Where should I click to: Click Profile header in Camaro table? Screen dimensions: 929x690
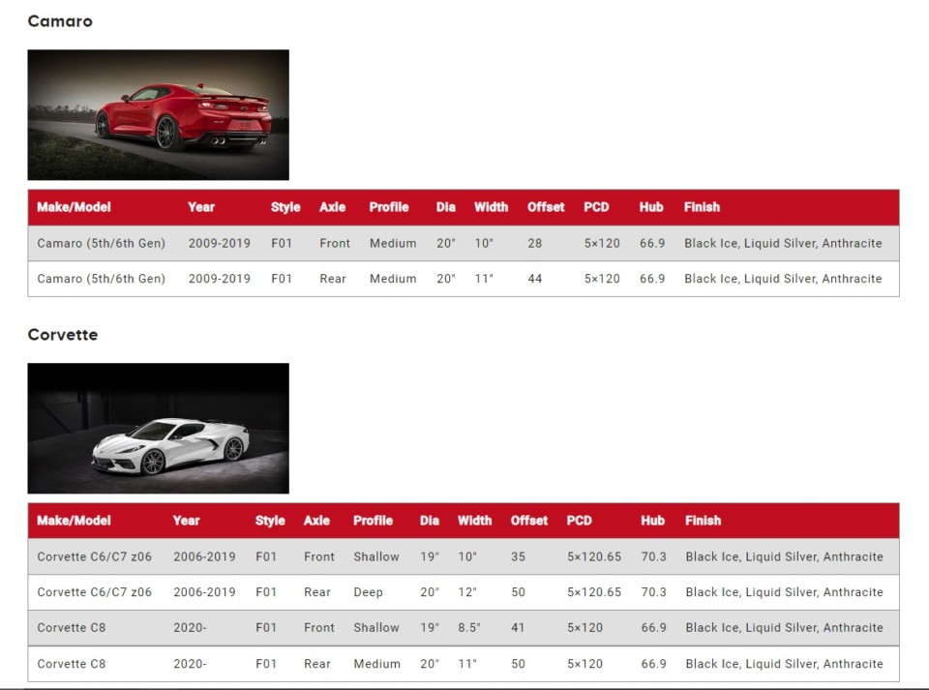tap(389, 207)
